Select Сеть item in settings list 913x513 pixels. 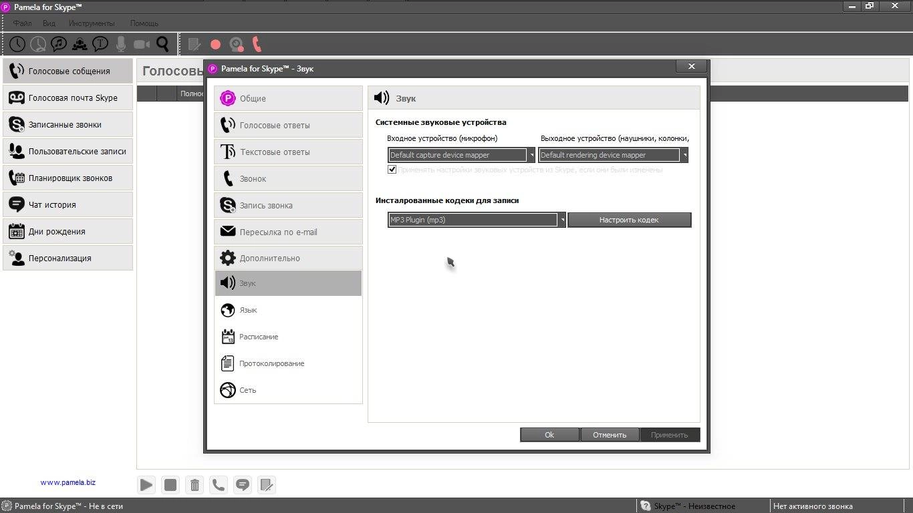tap(288, 390)
